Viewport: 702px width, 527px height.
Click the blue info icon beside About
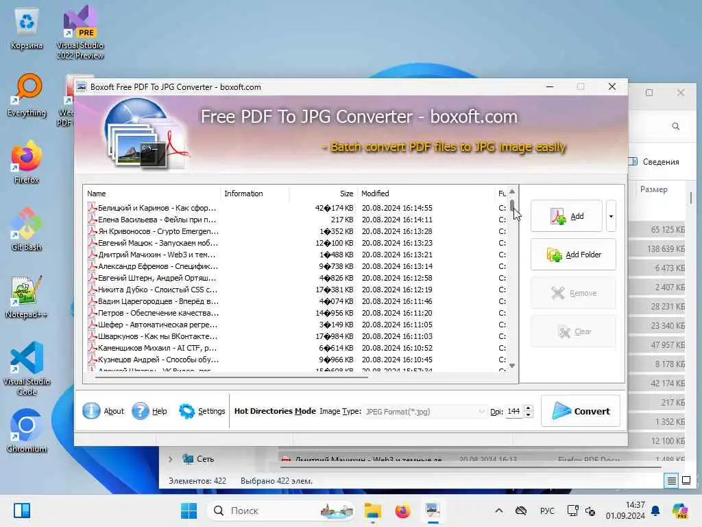click(91, 411)
